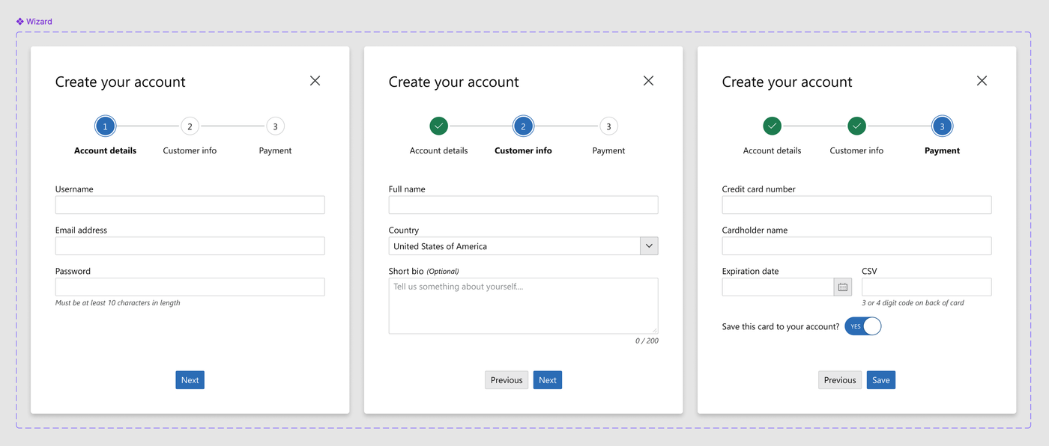Screen dimensions: 1049x446
Task: Select the Payment step label in first wizard
Action: click(x=275, y=150)
